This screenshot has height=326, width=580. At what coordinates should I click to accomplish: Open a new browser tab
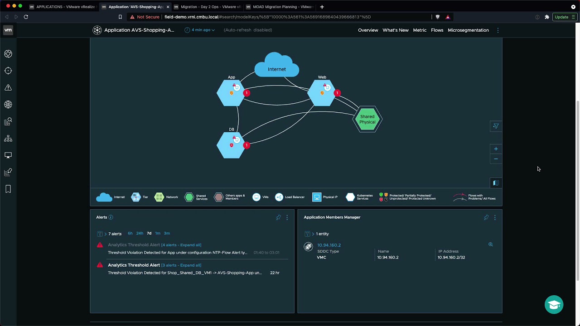pyautogui.click(x=322, y=7)
